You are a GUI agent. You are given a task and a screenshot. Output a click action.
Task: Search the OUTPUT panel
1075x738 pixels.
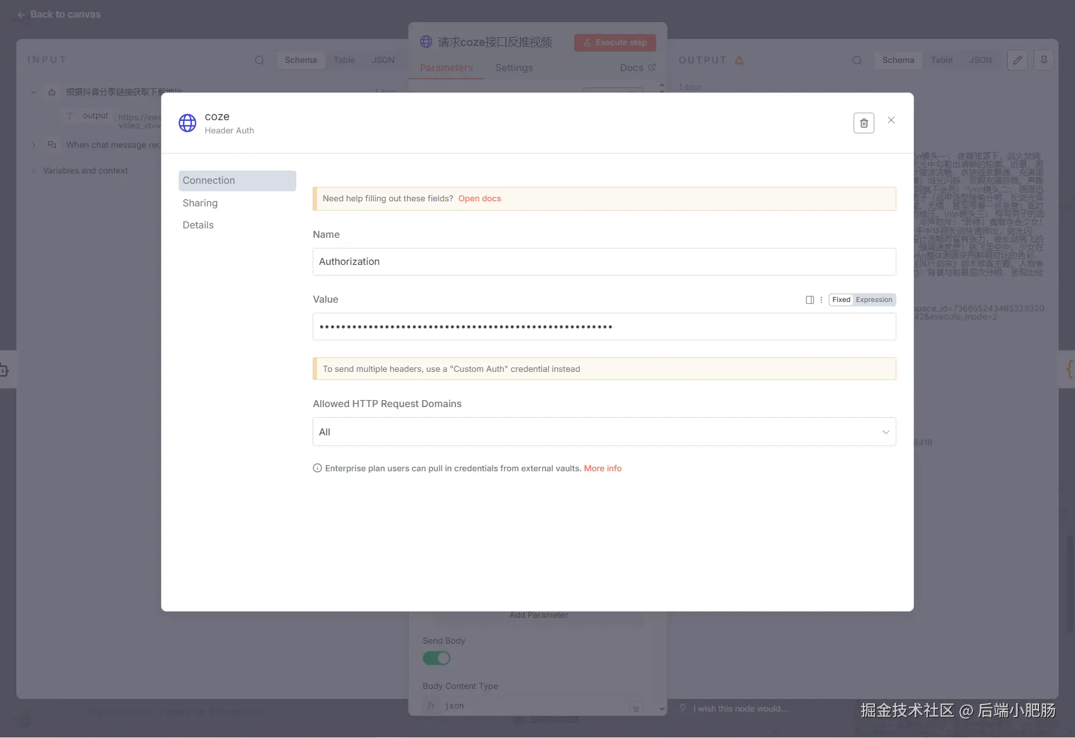click(857, 60)
